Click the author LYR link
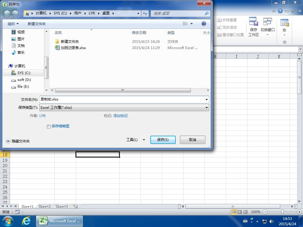The width and height of the screenshot is (303, 227). tap(43, 116)
